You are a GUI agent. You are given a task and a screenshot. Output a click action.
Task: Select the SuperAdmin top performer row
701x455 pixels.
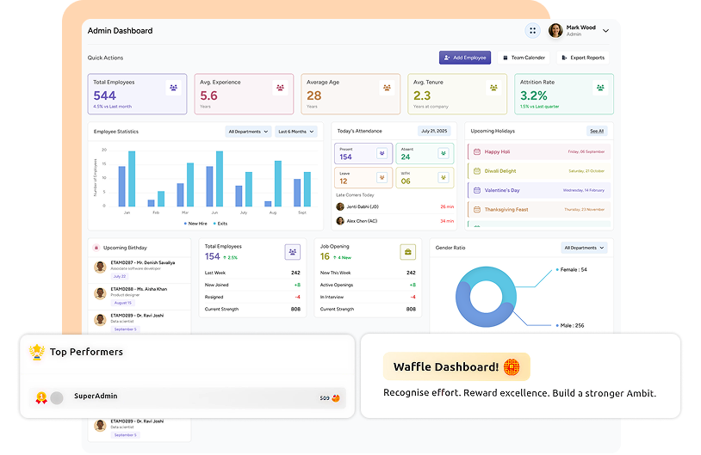tap(188, 397)
